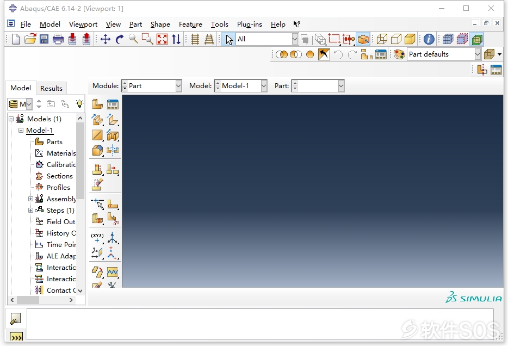Select the Magnify View tool
This screenshot has width=508, height=346.
click(x=133, y=39)
